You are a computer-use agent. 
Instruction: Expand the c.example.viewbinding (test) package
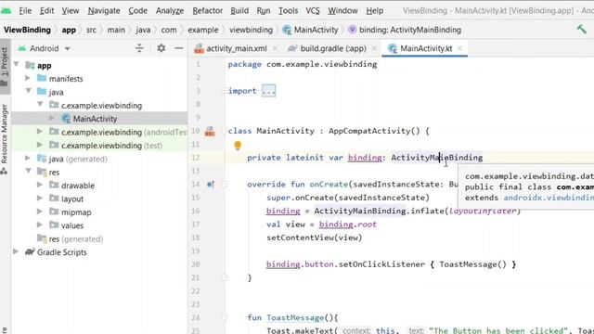pos(39,145)
